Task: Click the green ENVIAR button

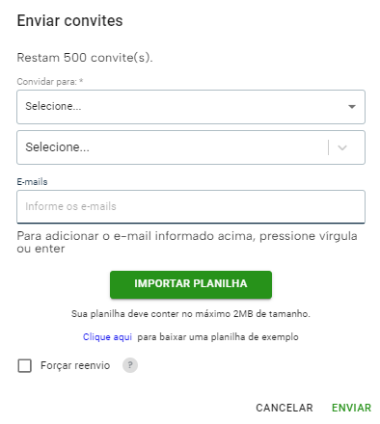Action: click(351, 408)
